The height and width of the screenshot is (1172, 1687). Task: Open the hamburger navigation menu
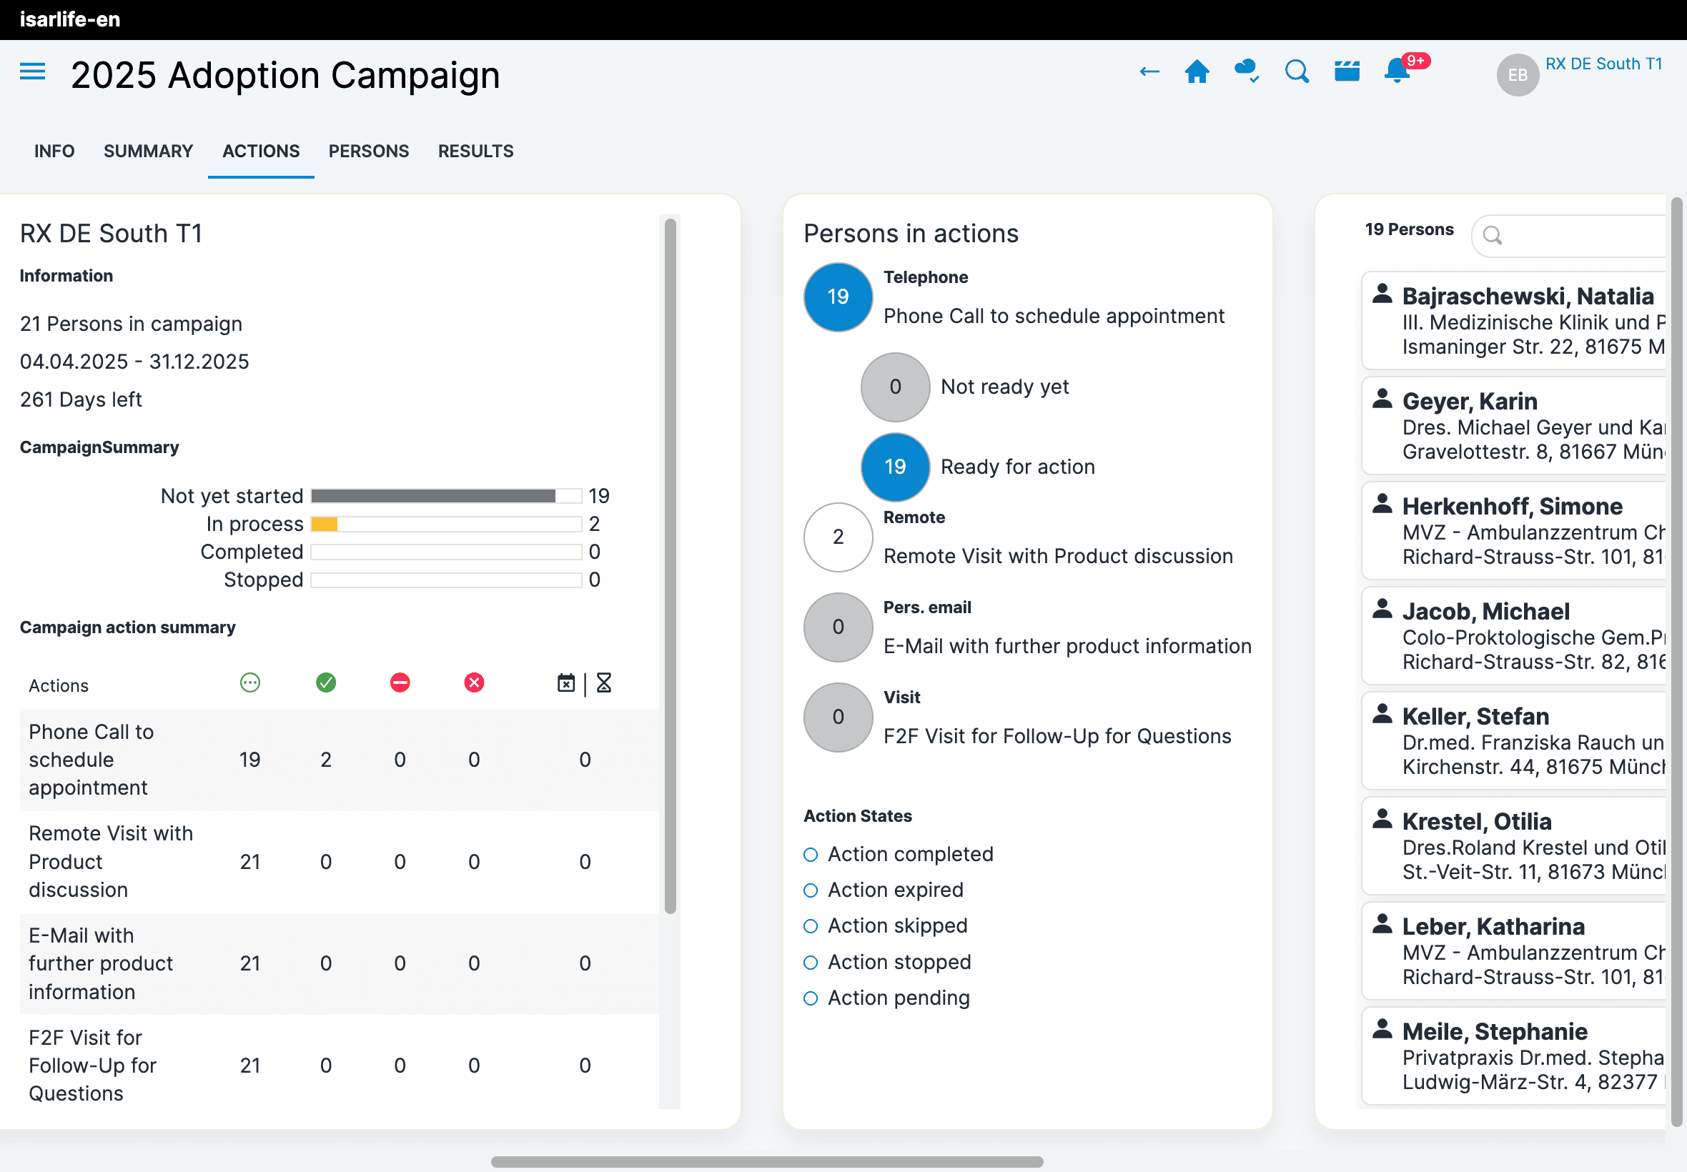(32, 72)
